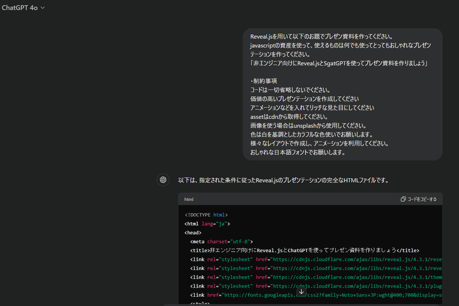Screen dimensions: 459x306
Task: Click the first prompt line starting 'Reveal.jsを用いて'
Action: (321, 37)
